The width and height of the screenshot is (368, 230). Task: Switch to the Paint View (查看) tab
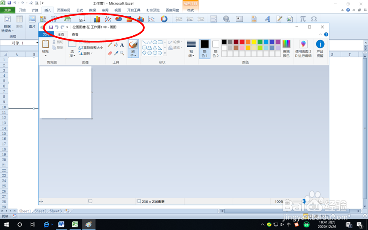tap(75, 34)
